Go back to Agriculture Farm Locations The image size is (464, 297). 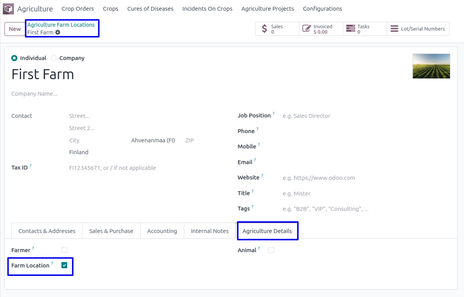click(x=61, y=25)
